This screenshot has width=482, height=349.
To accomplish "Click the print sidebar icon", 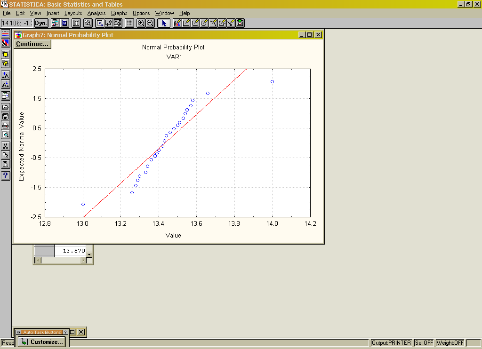I will [x=6, y=126].
